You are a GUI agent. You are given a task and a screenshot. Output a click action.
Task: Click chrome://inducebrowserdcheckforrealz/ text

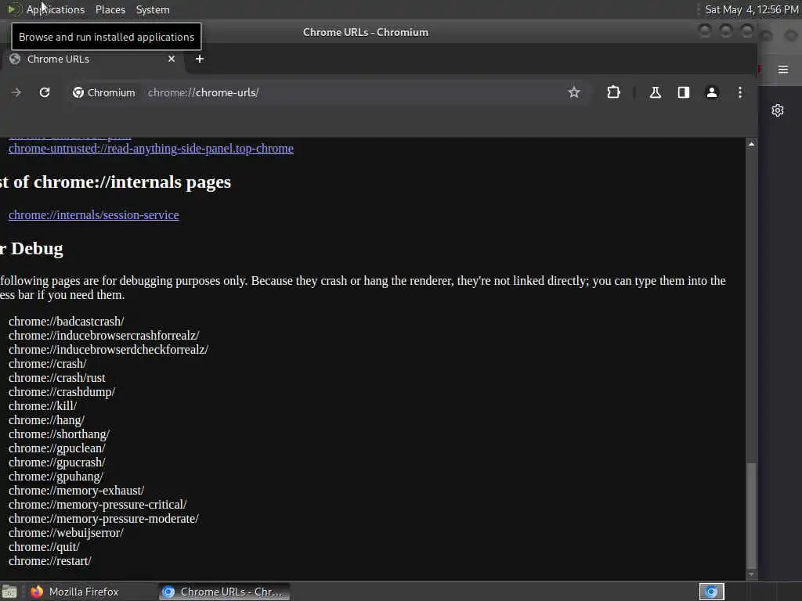108,350
